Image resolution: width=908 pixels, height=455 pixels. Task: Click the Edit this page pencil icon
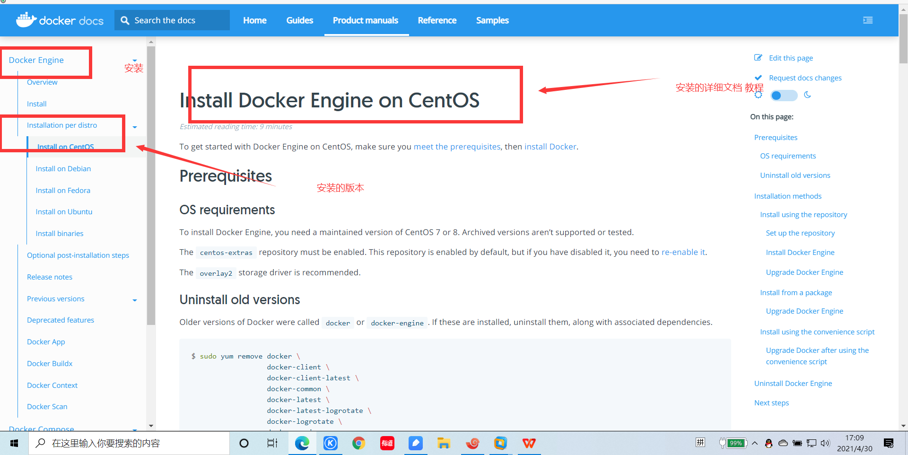pyautogui.click(x=758, y=58)
